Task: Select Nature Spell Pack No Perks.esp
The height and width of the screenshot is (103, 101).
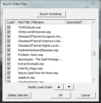Action: point(38,73)
